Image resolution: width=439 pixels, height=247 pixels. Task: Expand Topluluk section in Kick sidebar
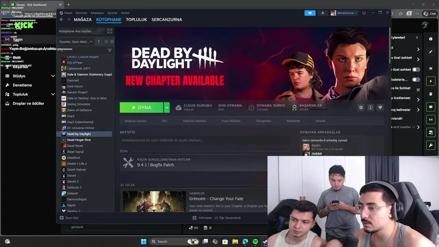(x=30, y=94)
